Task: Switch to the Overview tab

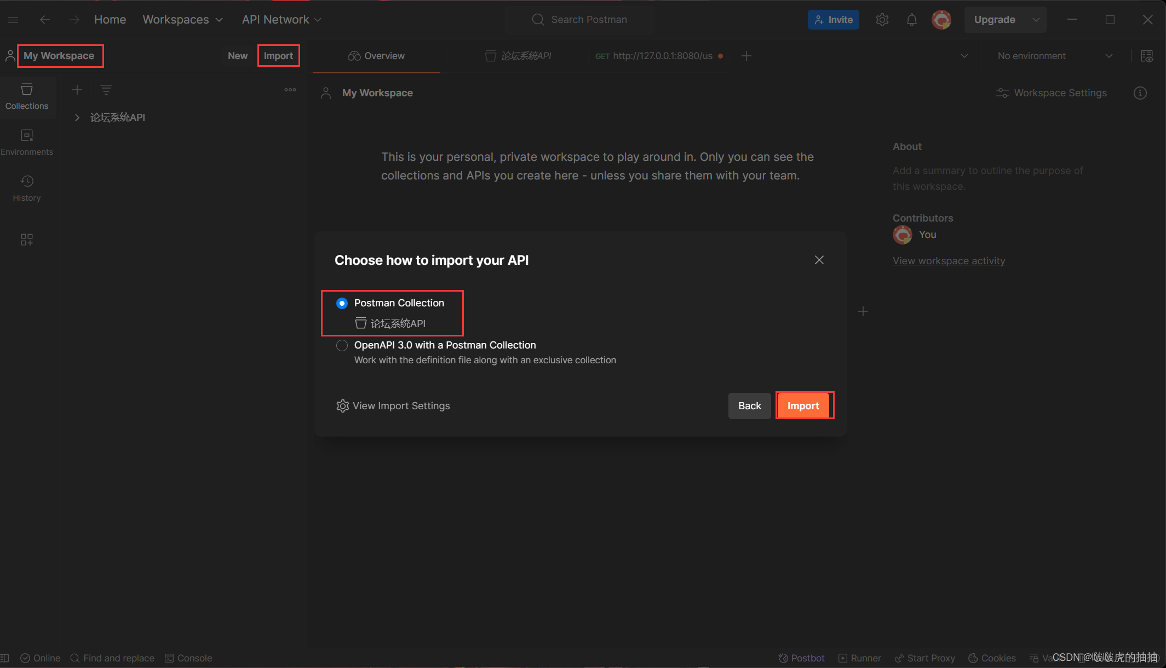Action: pyautogui.click(x=377, y=56)
